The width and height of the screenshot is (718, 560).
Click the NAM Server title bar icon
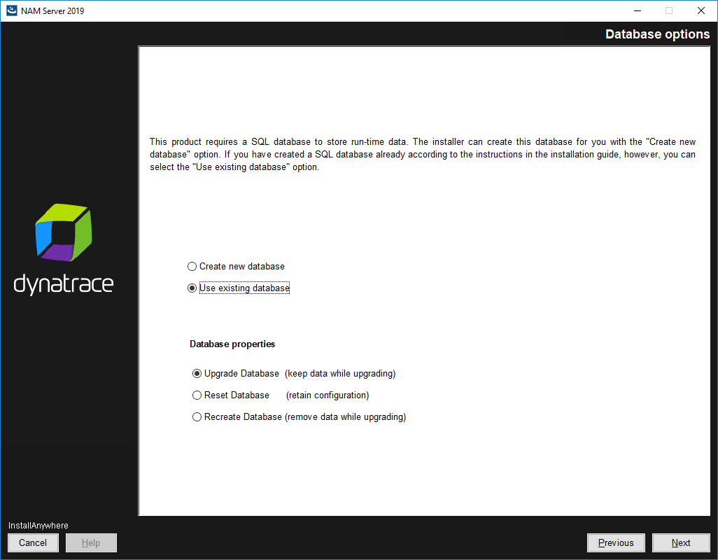[x=11, y=10]
